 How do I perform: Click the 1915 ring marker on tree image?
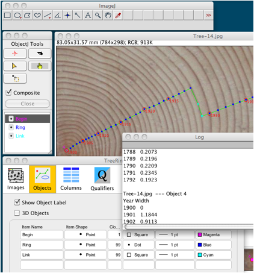[120, 122]
